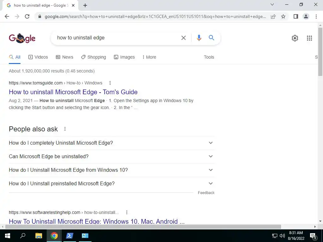Open the taskbar clock showing 8:31 AM
The width and height of the screenshot is (323, 242).
[x=296, y=236]
